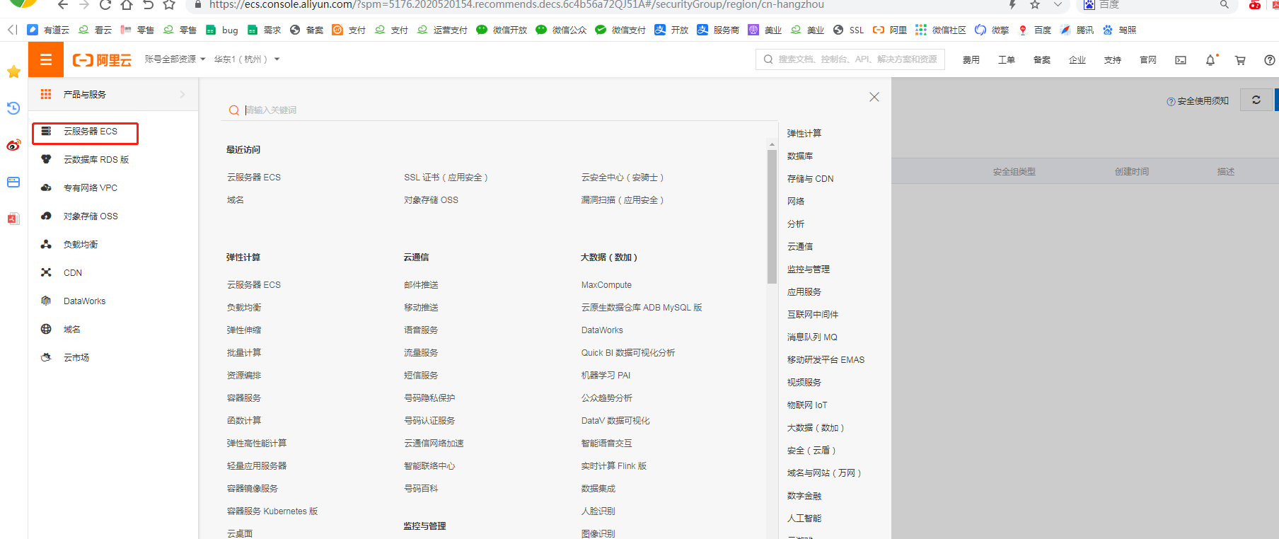The image size is (1279, 539).
Task: Click the 专有网络 VPC cloud icon
Action: [46, 187]
